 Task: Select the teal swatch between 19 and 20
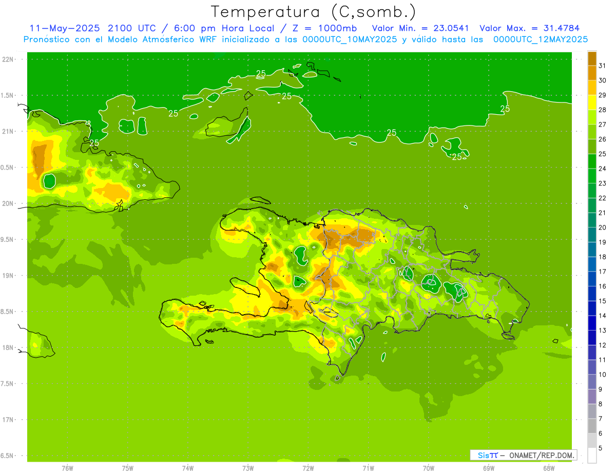tap(592, 235)
